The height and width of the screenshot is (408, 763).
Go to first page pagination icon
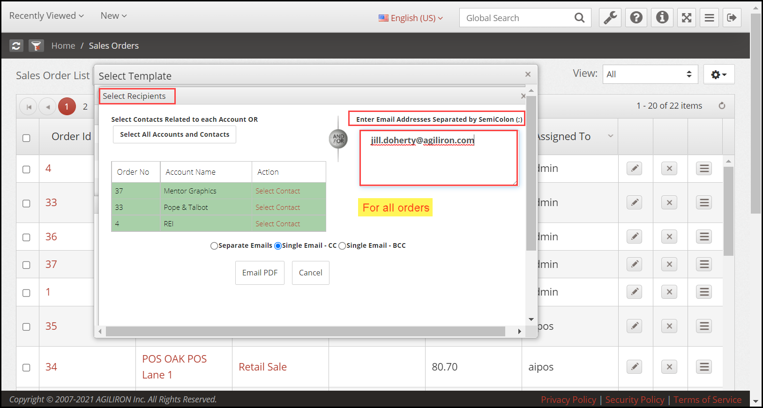click(x=29, y=107)
